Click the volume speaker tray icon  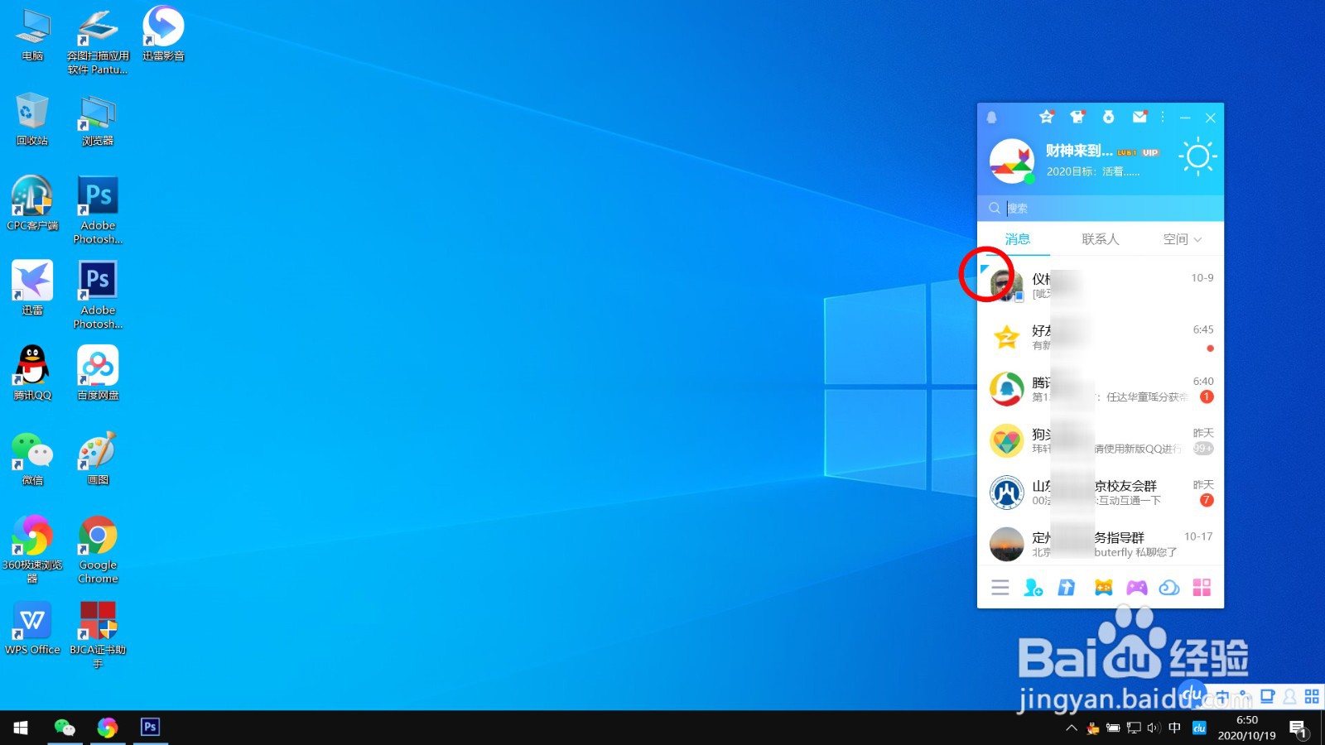(1153, 728)
